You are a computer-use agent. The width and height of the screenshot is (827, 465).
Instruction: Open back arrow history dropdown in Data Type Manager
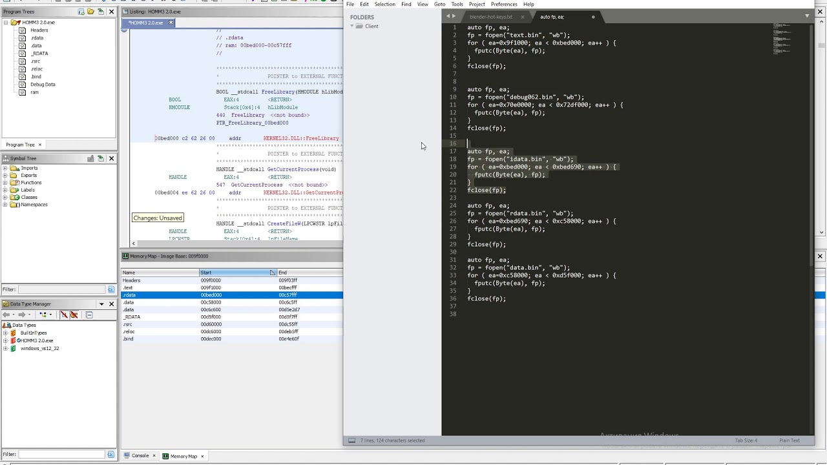pyautogui.click(x=14, y=315)
